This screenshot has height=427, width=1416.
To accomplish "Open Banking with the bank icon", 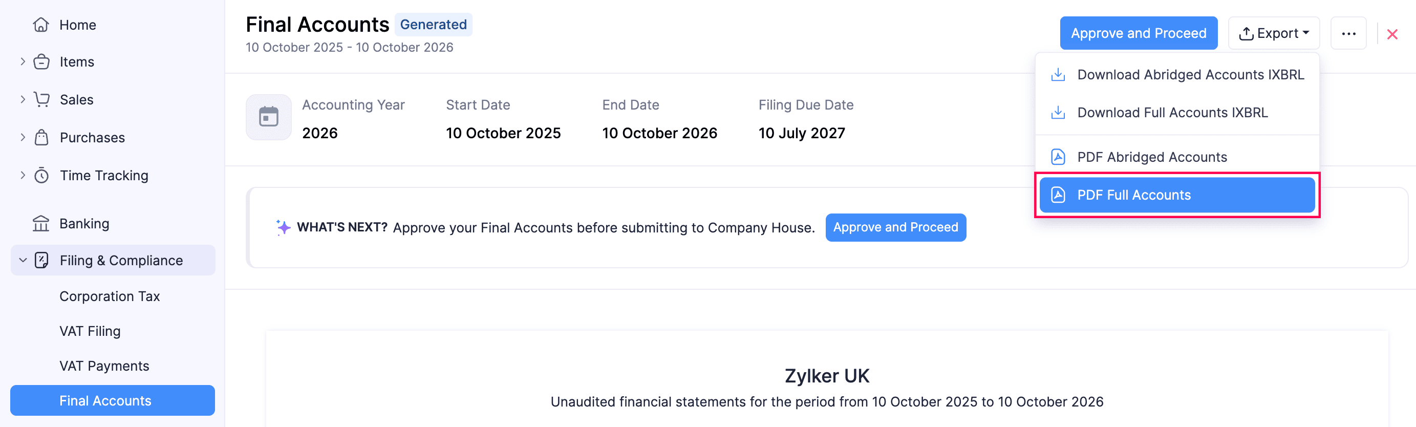I will click(x=41, y=223).
